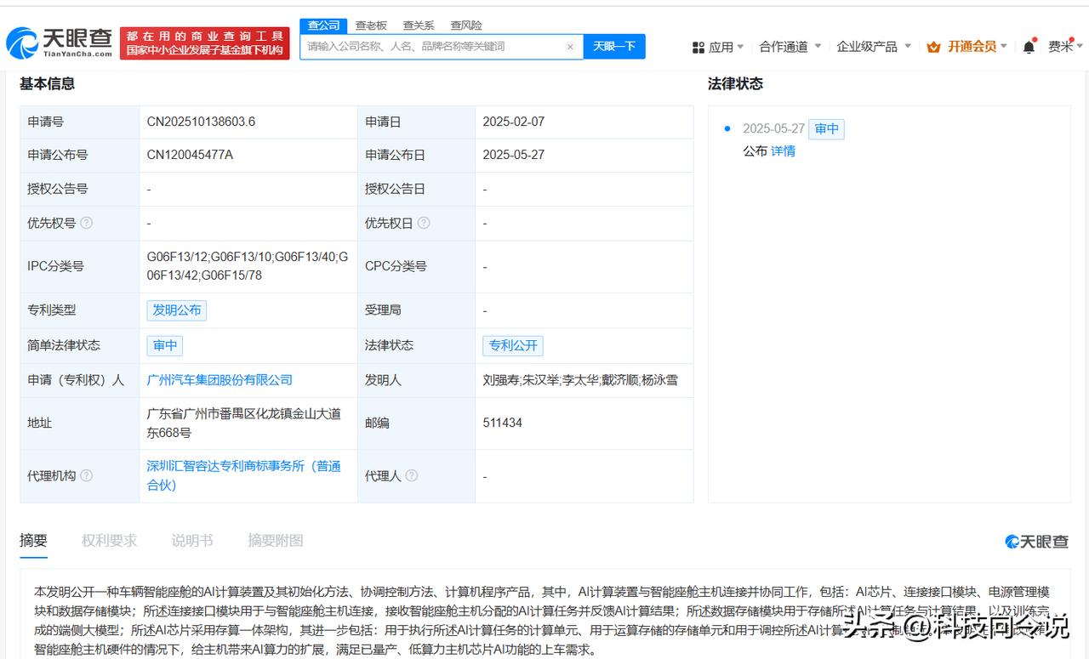Show help for 优先权号 question icon

click(86, 223)
